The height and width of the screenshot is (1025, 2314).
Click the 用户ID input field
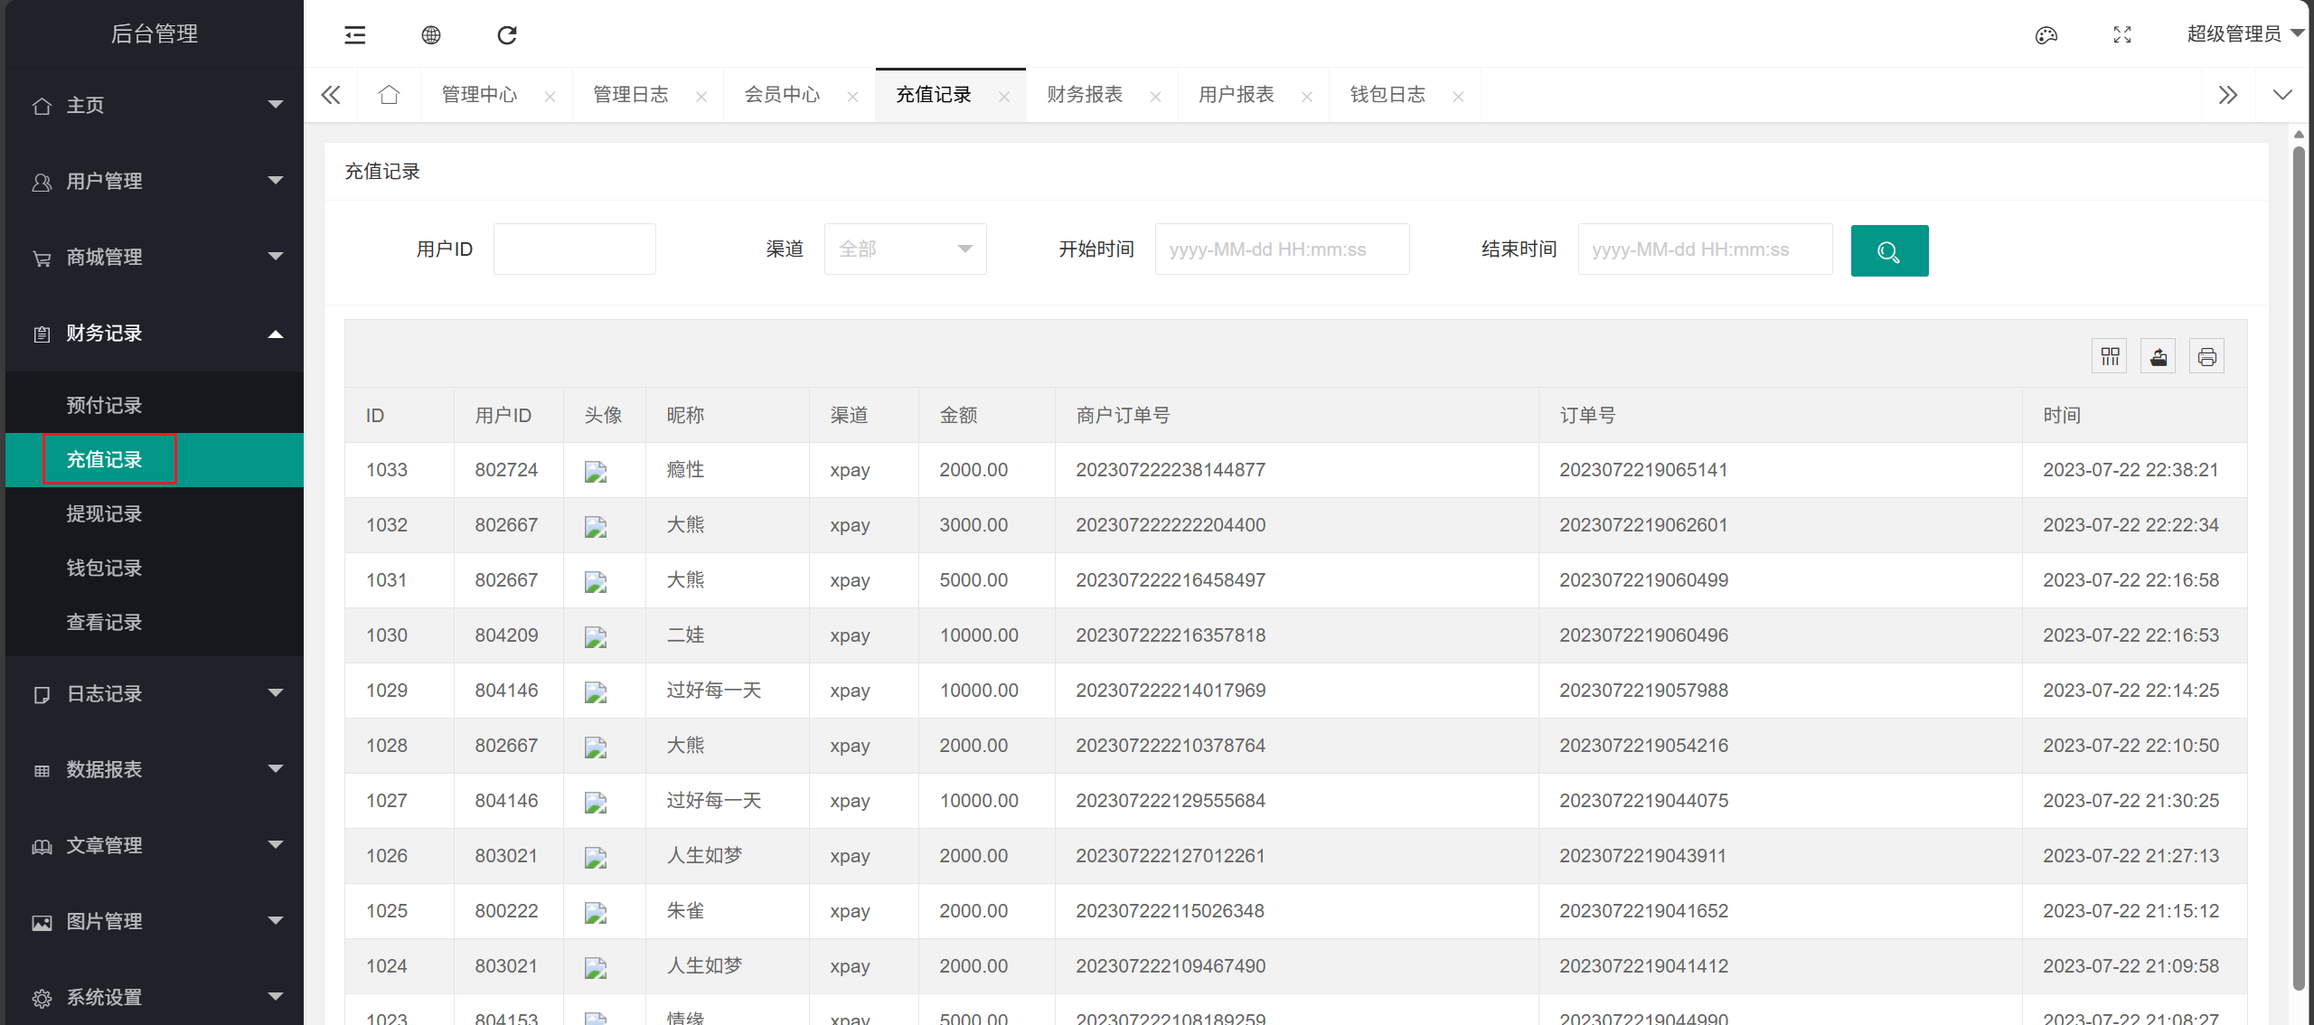point(574,249)
